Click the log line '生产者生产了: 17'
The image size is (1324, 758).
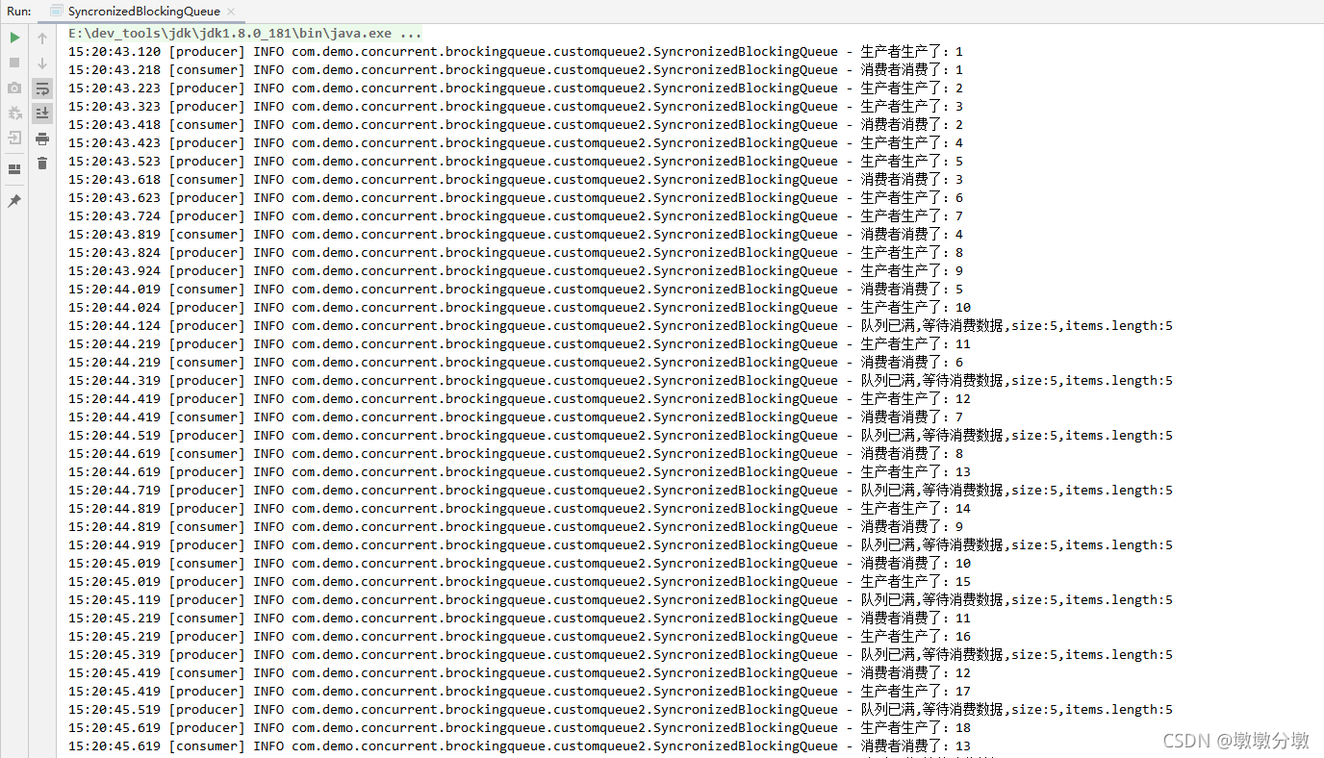[520, 692]
